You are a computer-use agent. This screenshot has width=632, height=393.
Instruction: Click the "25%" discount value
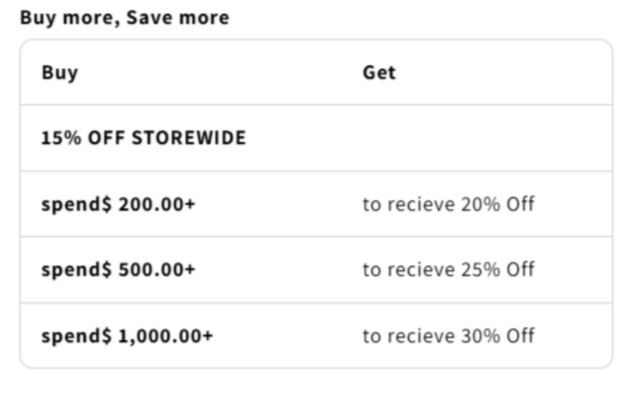point(480,269)
